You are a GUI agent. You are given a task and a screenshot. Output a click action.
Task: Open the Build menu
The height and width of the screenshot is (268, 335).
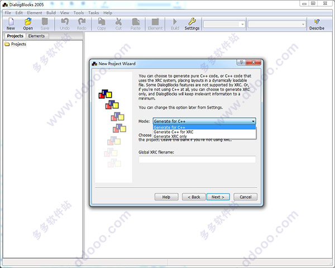pos(51,13)
